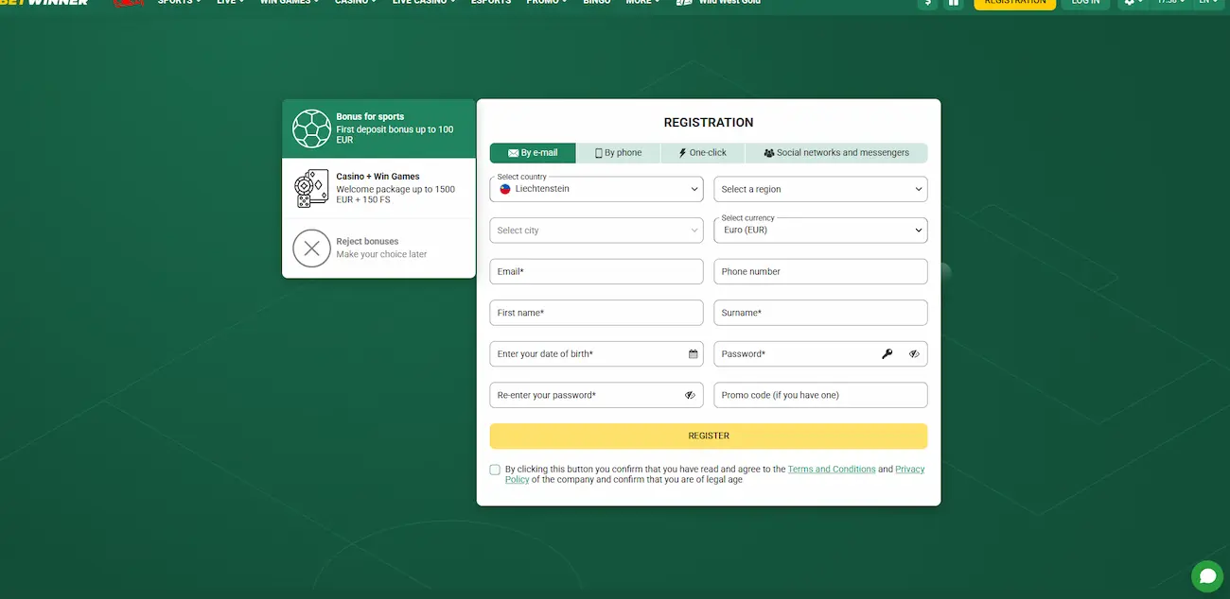Click into the Email field
The height and width of the screenshot is (599, 1230).
[x=596, y=271]
